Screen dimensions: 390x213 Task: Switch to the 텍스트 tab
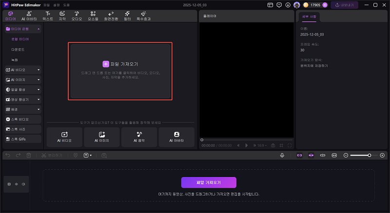(48, 16)
